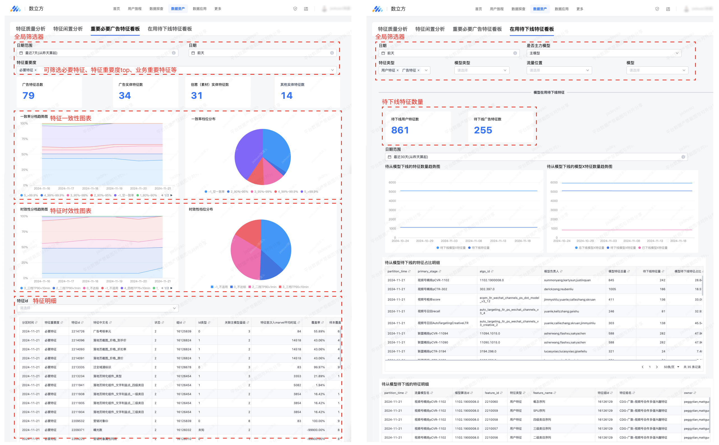Sort table by 特征中文名 column sort icon
This screenshot has width=719, height=445.
point(110,323)
